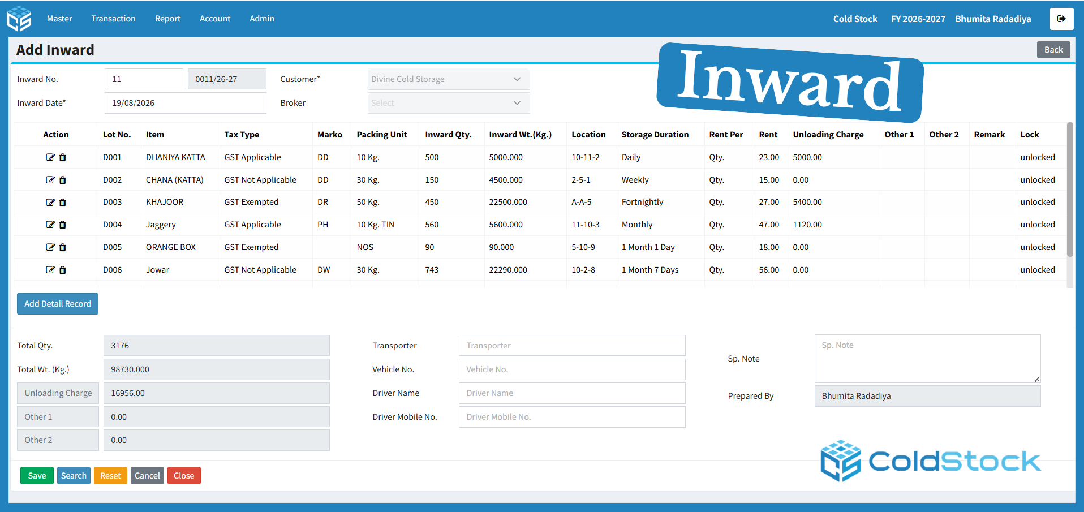This screenshot has height=512, width=1084.
Task: Click the grey Cancel button
Action: [147, 476]
